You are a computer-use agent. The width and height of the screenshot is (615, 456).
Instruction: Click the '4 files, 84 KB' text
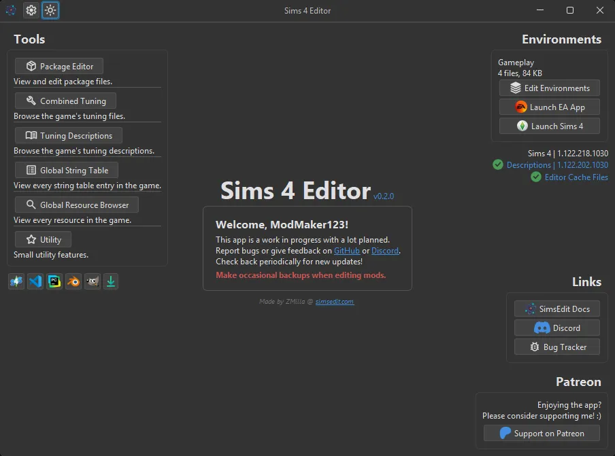520,73
